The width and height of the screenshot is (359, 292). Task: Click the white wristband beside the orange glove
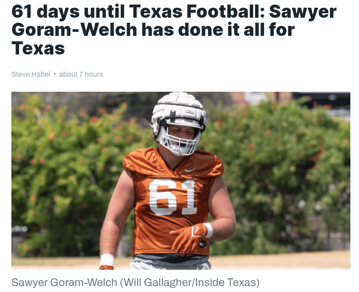pos(209,230)
